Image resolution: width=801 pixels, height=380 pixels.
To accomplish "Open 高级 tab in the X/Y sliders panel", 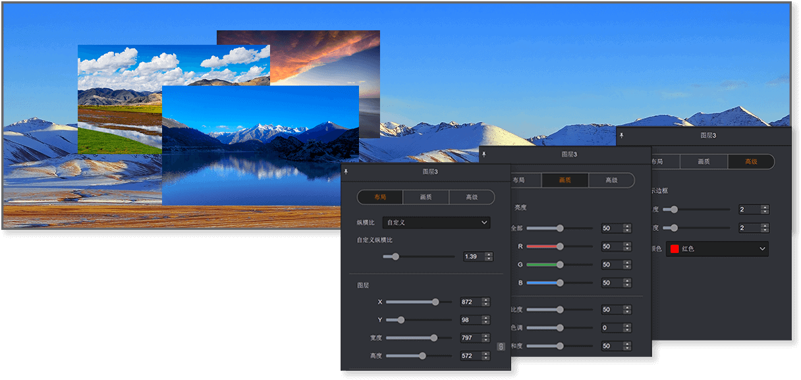I will [472, 197].
